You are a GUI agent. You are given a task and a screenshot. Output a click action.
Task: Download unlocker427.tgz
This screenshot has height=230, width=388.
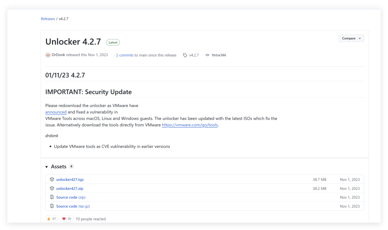click(70, 179)
